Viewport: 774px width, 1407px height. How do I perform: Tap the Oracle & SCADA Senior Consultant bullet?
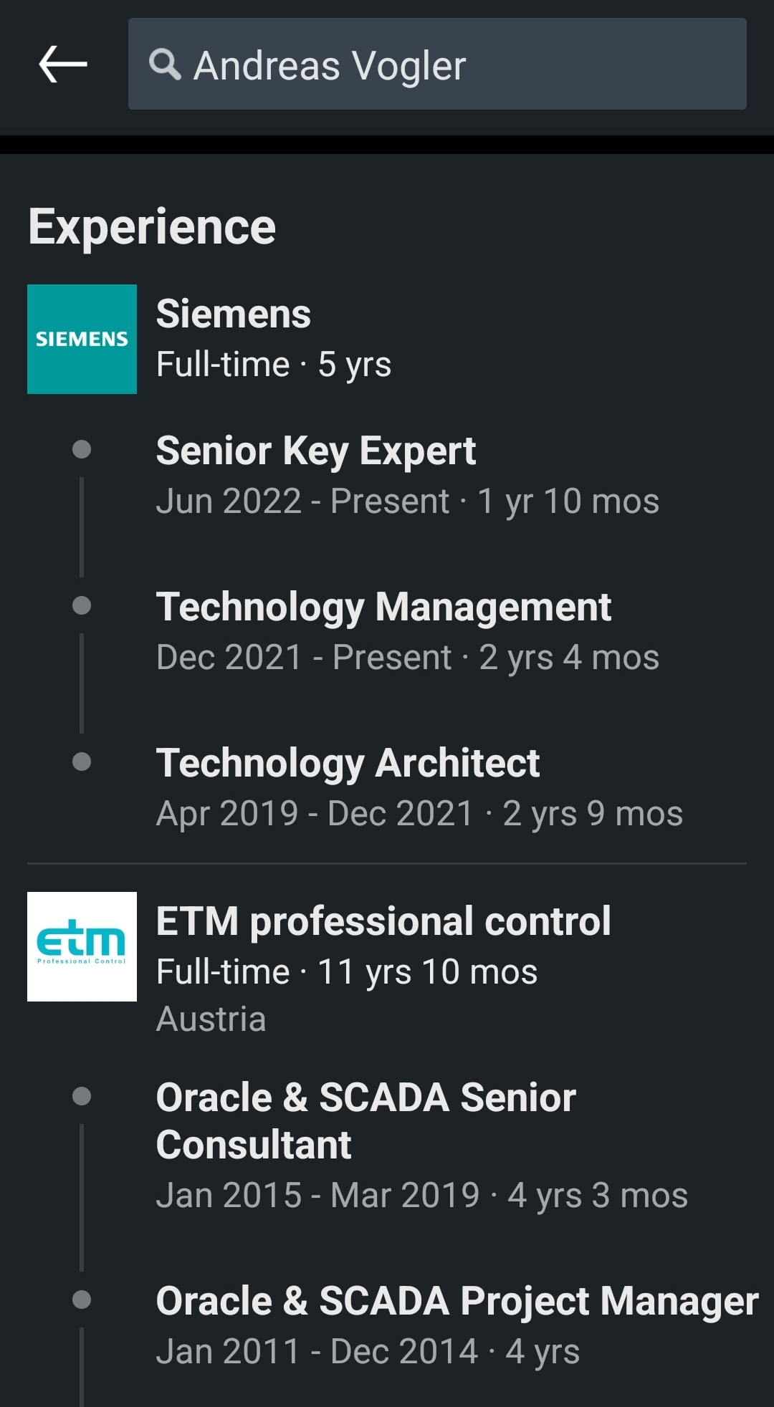coord(82,1096)
